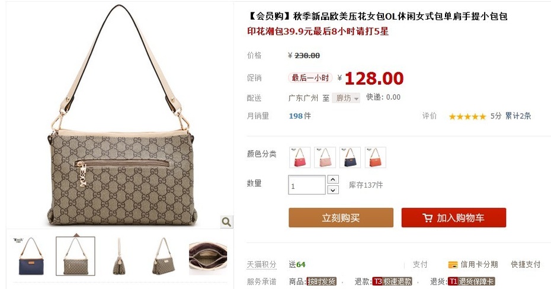Image resolution: width=551 pixels, height=289 pixels.
Task: Click inside the quantity input field
Action: click(307, 185)
